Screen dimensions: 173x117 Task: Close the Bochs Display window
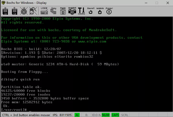pyautogui.click(x=168, y=3)
